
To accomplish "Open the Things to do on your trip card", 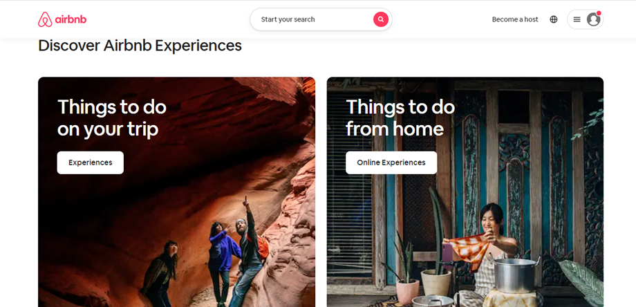I will coord(176,192).
